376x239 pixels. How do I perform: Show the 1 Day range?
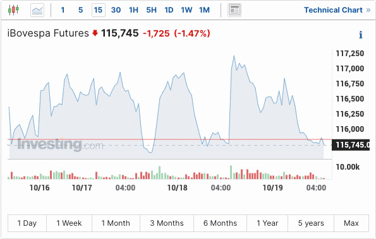(x=27, y=223)
